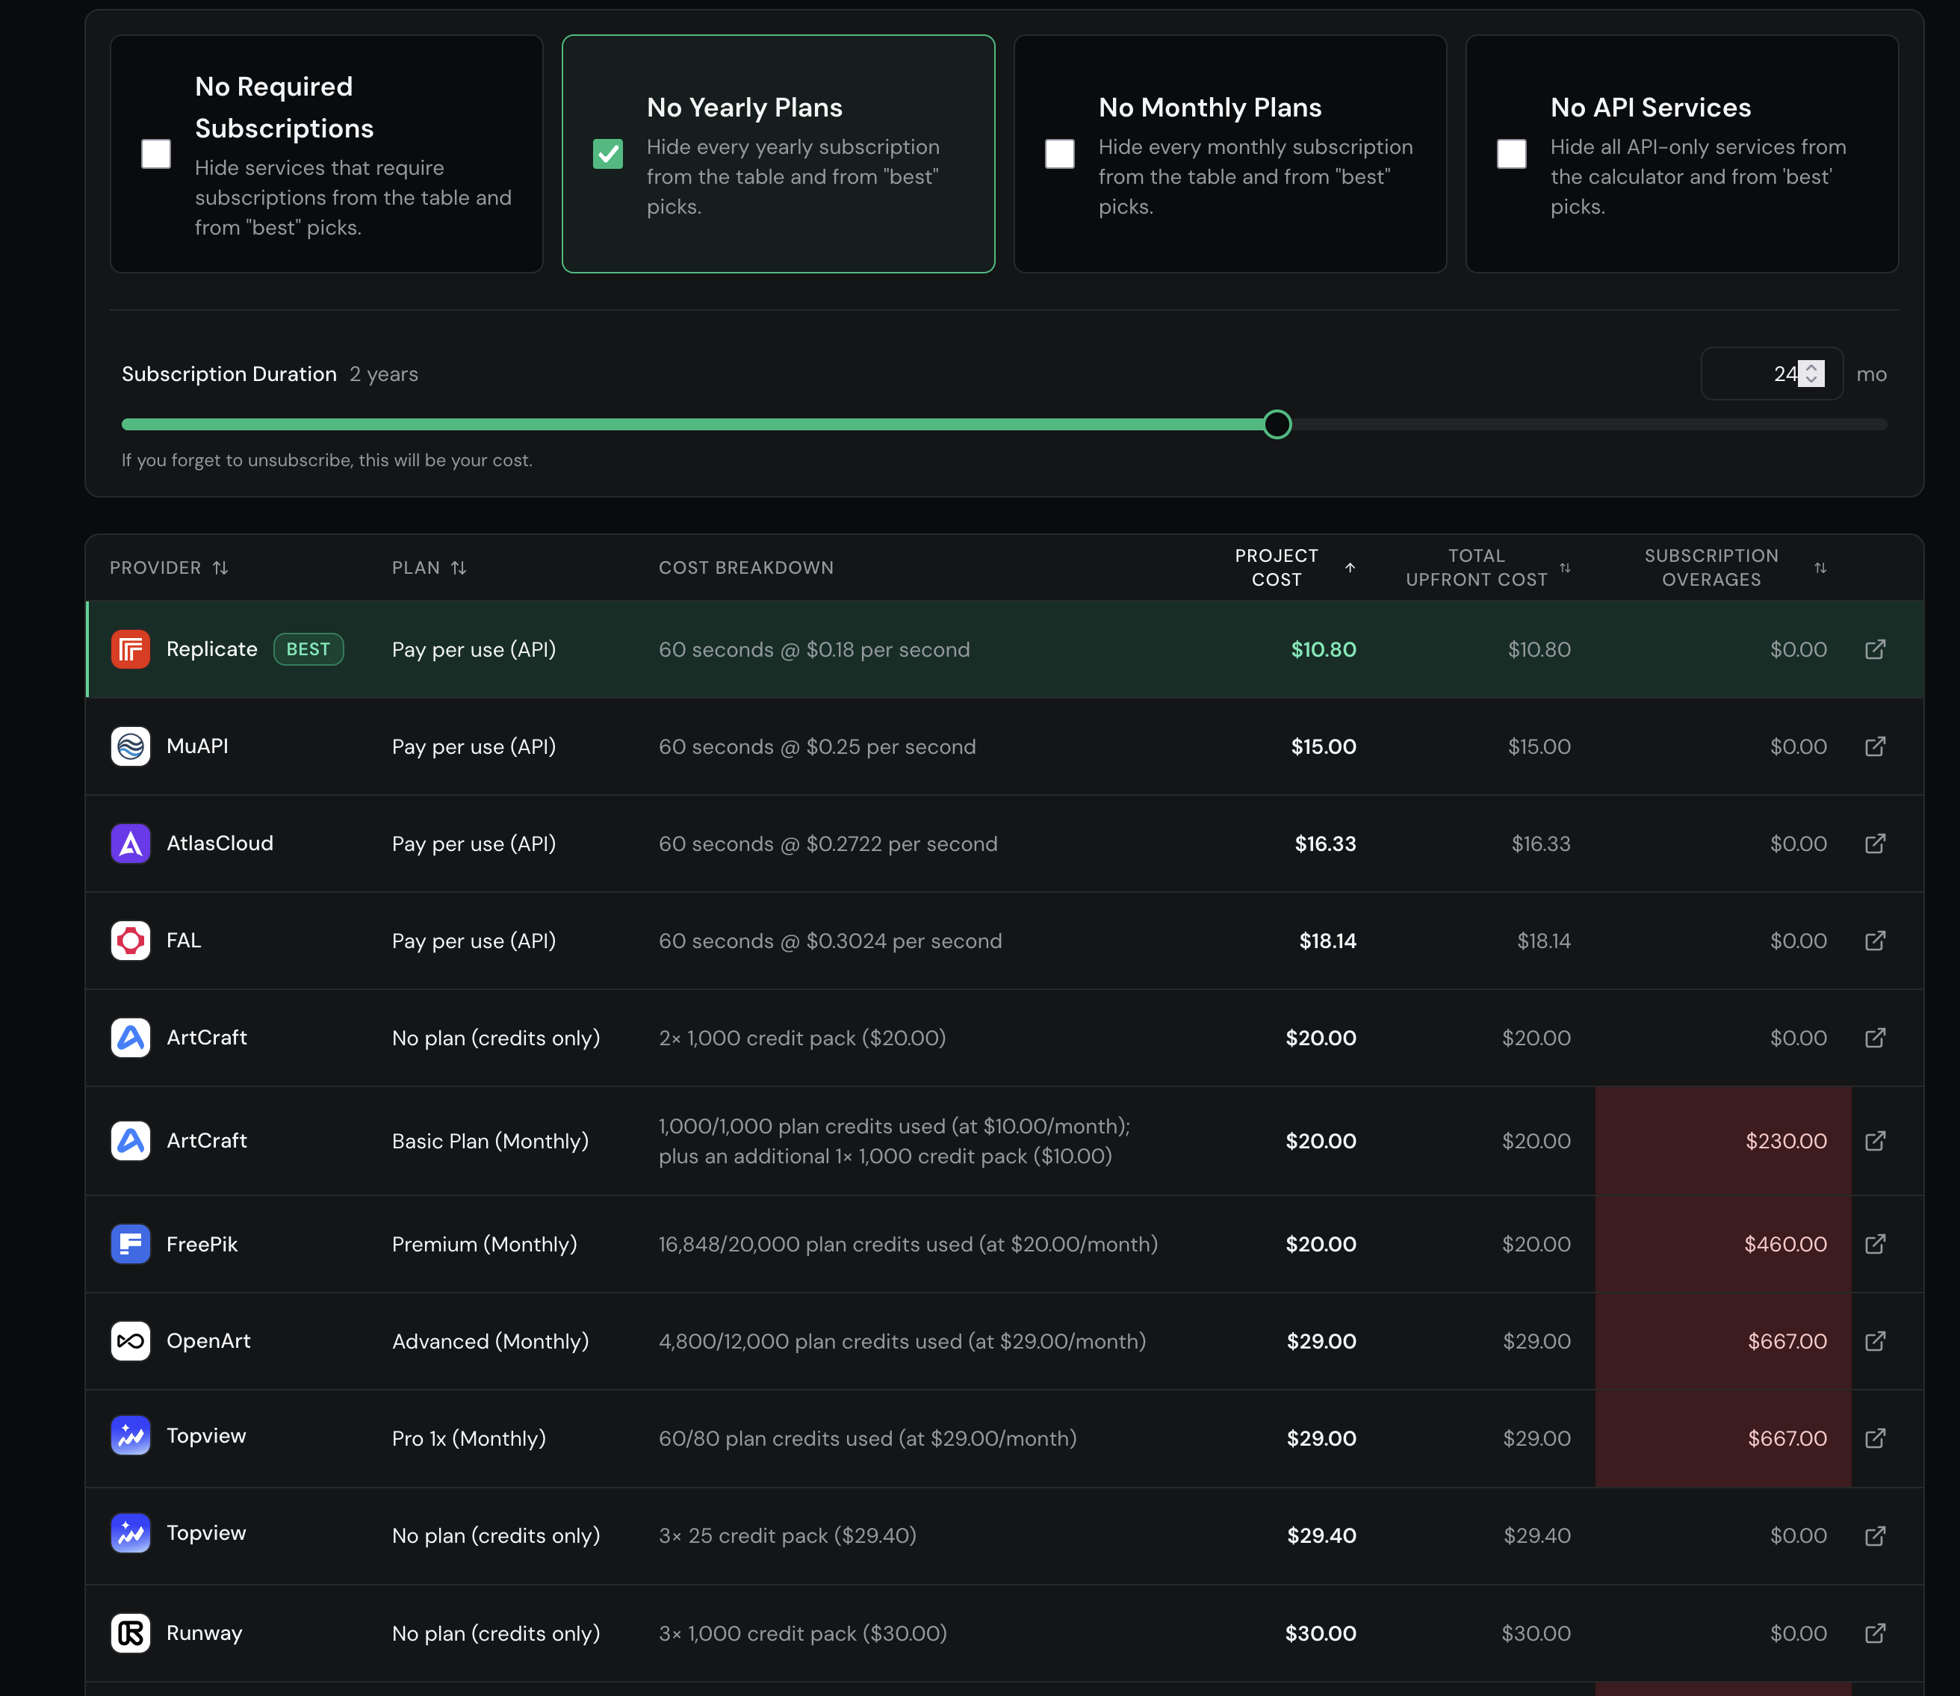Image resolution: width=1960 pixels, height=1696 pixels.
Task: Enable the No Monthly Plans filter
Action: 1059,152
